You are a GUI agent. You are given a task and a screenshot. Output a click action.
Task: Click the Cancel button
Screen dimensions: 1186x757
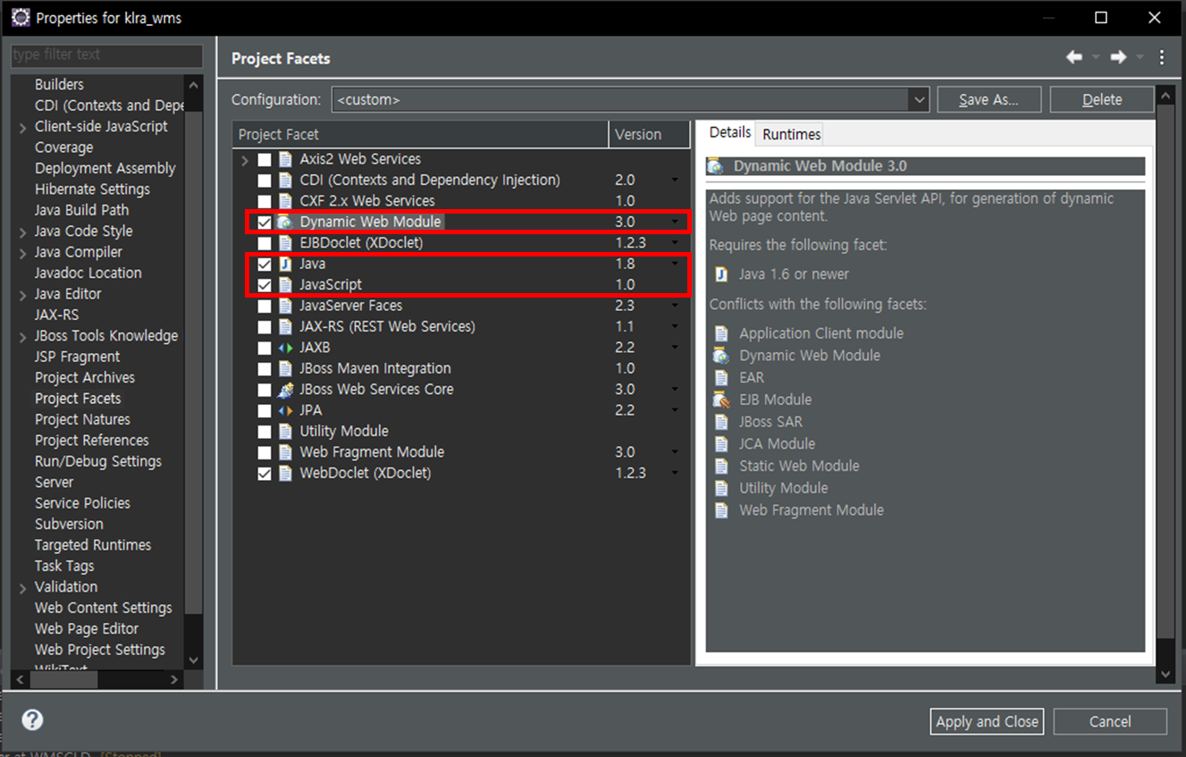(x=1110, y=721)
